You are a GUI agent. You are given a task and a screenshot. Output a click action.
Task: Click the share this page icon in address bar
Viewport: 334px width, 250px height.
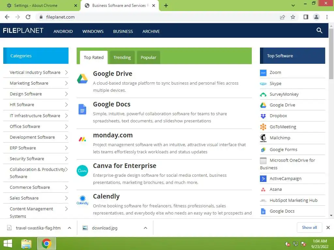pos(282,17)
